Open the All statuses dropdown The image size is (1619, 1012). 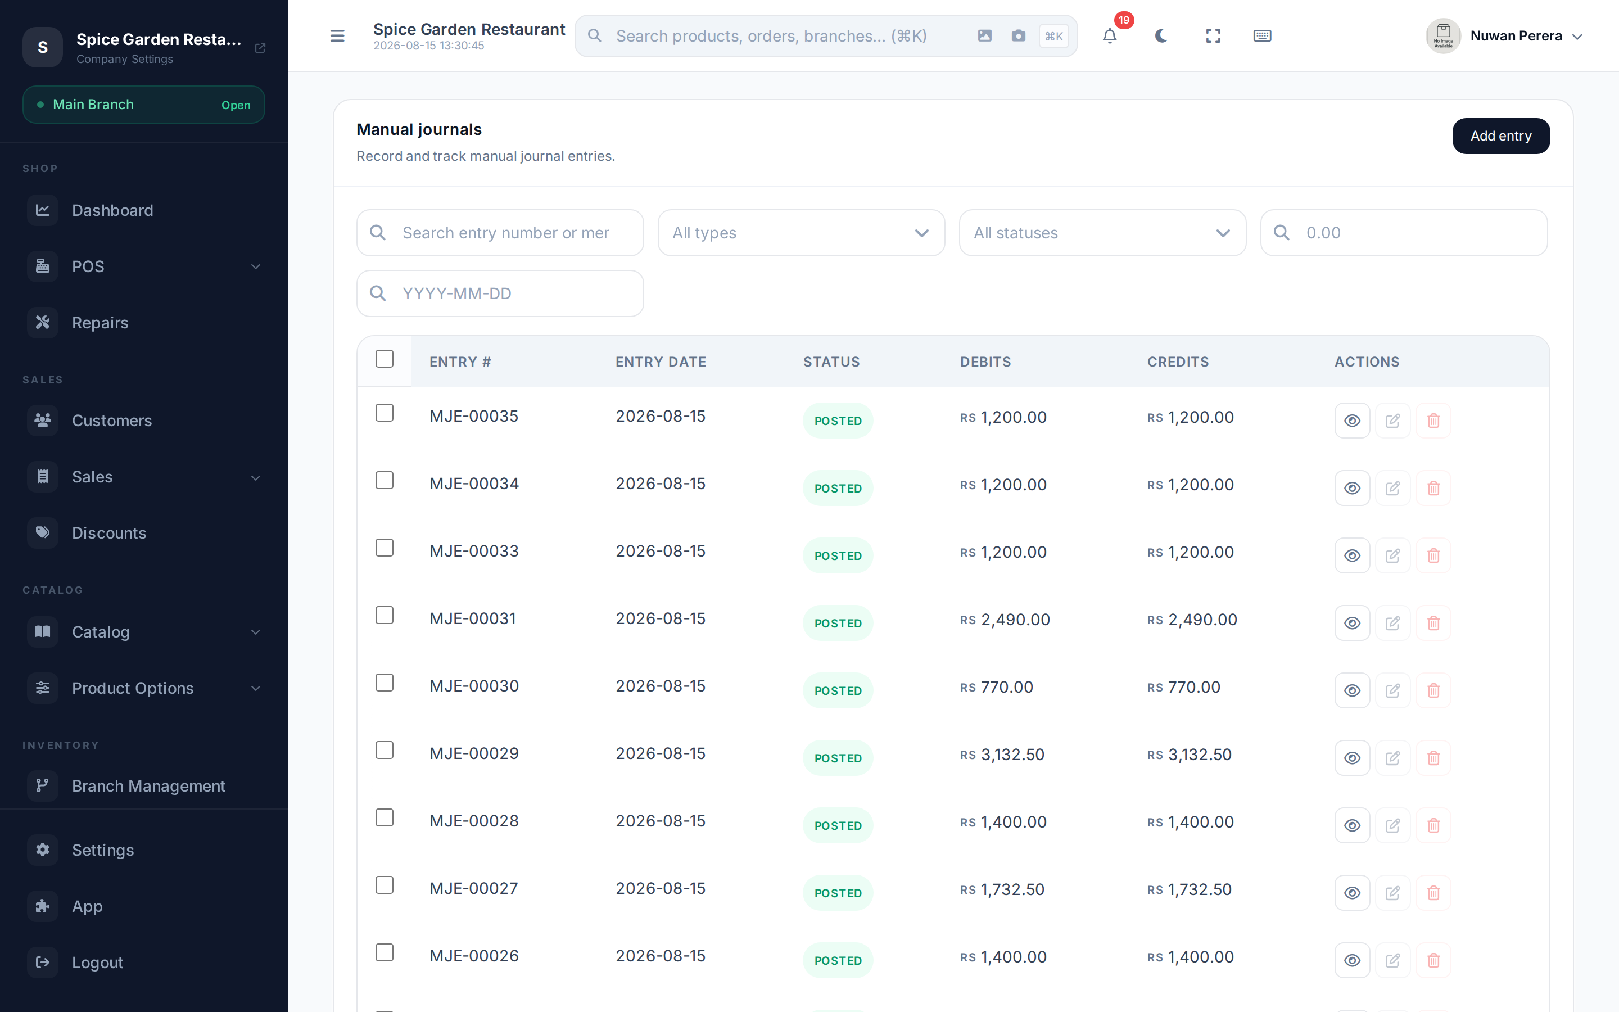[x=1102, y=233]
